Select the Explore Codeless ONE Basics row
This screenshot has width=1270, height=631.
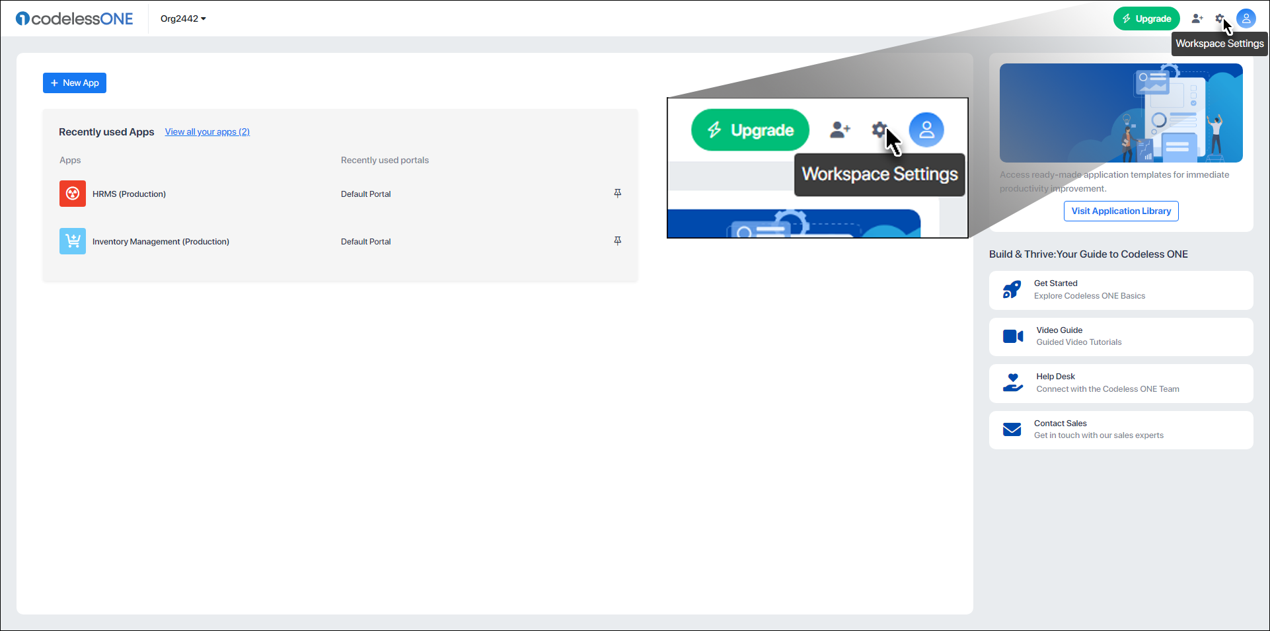click(1090, 295)
